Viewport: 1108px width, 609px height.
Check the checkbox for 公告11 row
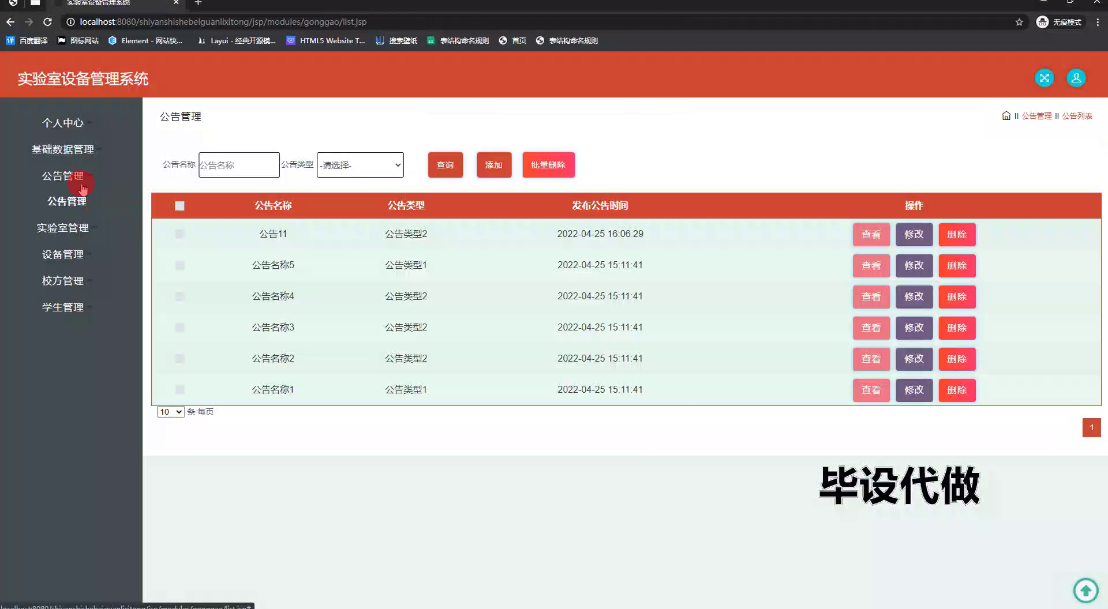(x=179, y=234)
